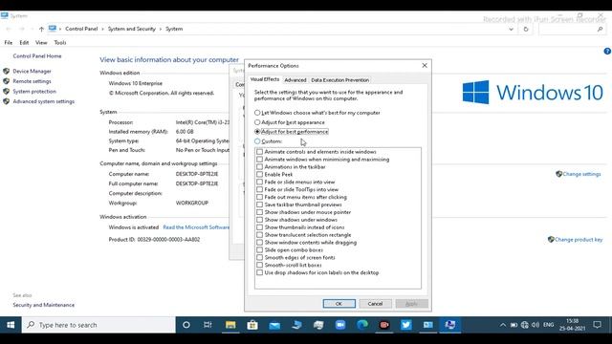The width and height of the screenshot is (612, 344).
Task: Open the Windows Start menu
Action: click(x=11, y=325)
